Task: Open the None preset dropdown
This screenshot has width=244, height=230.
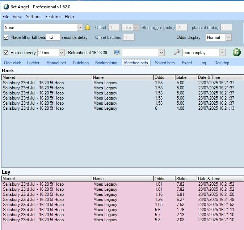Action: [x=80, y=28]
